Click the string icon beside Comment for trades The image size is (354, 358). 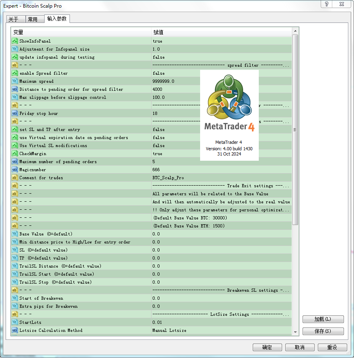(x=15, y=178)
